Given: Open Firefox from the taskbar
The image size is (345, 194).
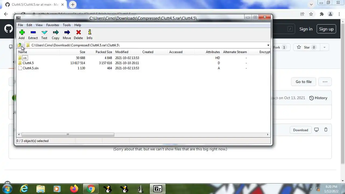Looking at the screenshot, I should [x=74, y=189].
